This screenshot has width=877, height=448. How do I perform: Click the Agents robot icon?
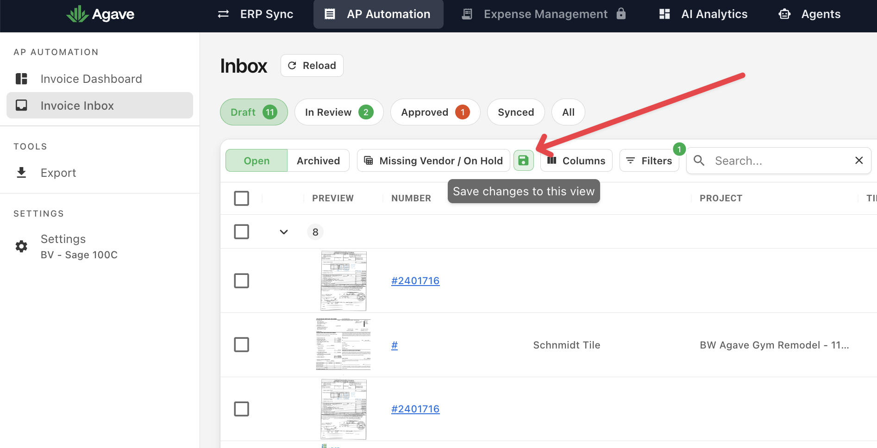784,14
